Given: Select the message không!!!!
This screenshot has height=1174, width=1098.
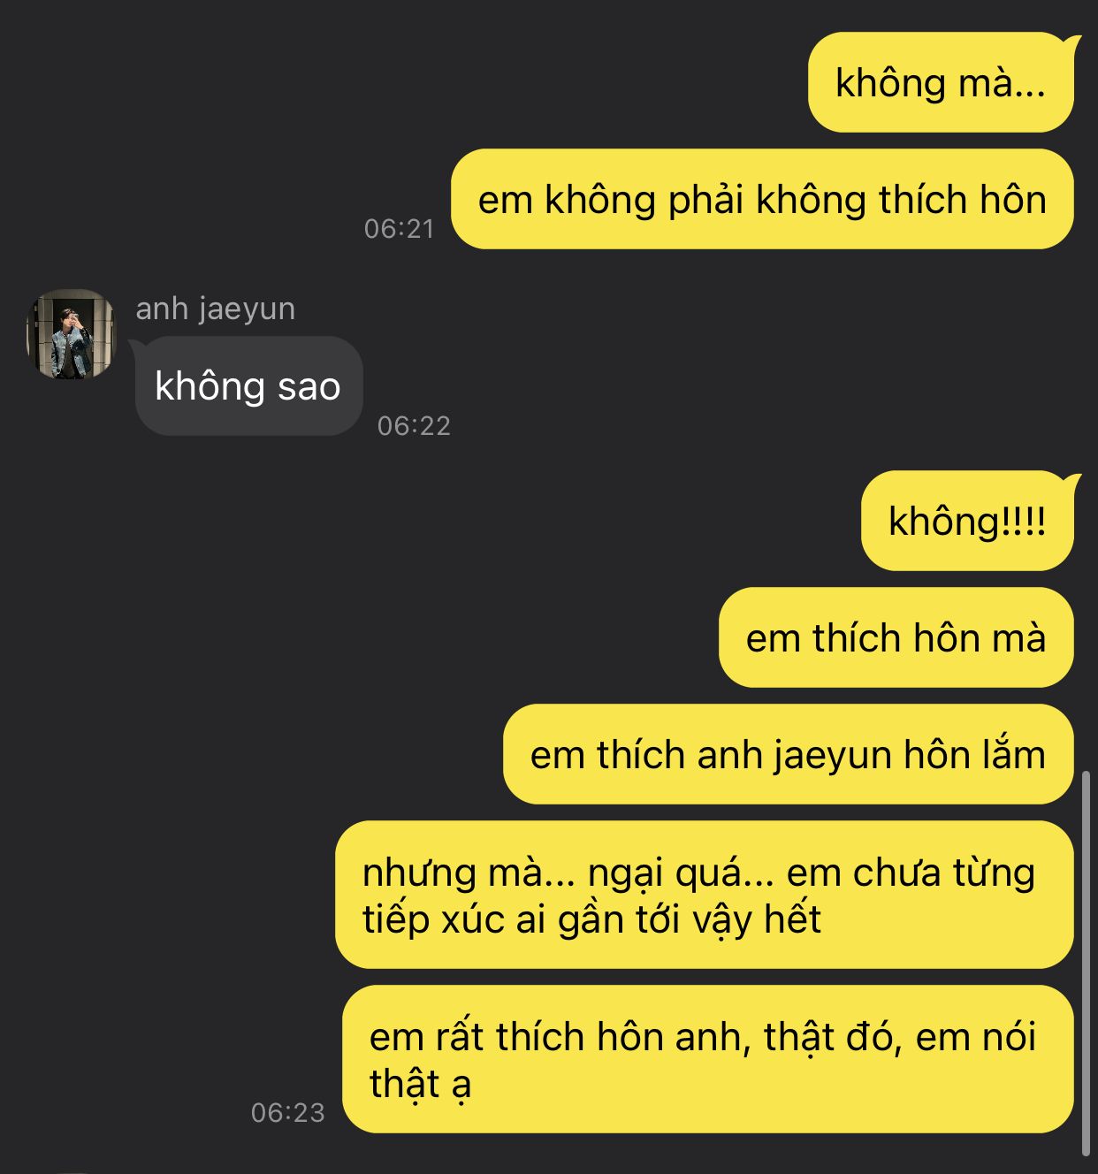Looking at the screenshot, I should click(x=967, y=521).
